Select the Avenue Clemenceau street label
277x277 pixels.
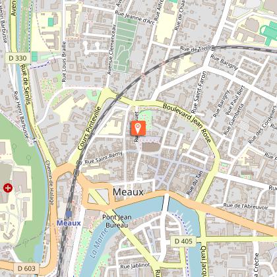click(111, 49)
